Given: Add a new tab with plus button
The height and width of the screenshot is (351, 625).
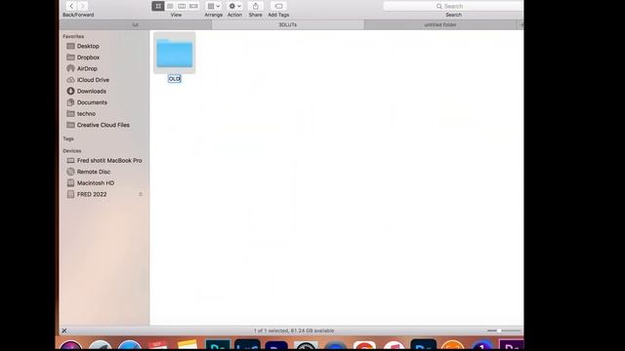Looking at the screenshot, I should 521,24.
